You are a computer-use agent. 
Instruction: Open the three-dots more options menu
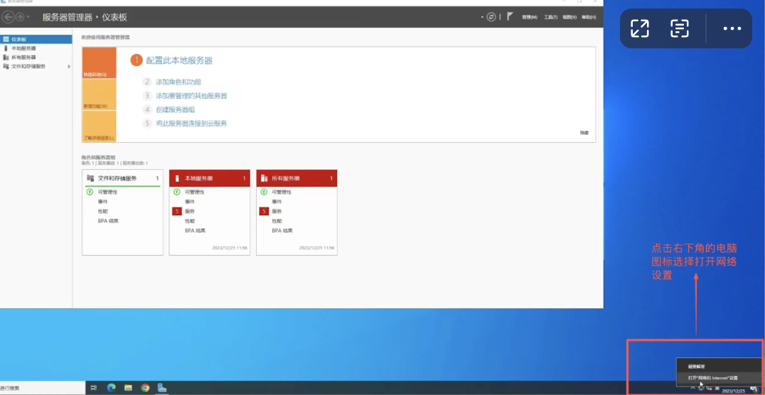(732, 28)
